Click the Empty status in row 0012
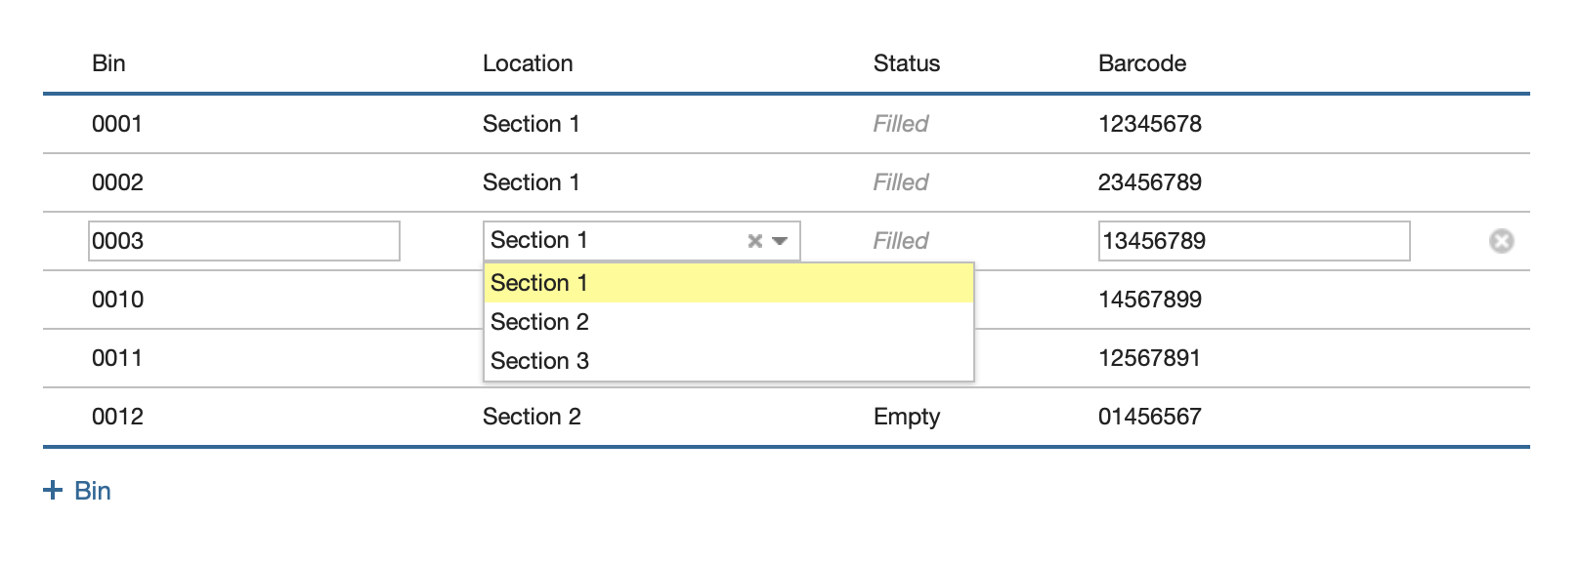1581x562 pixels. (907, 417)
